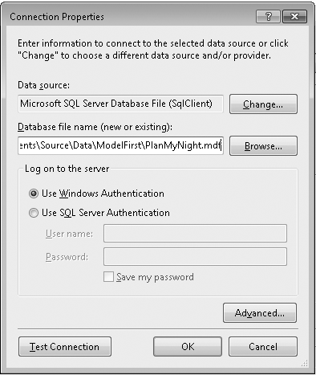Click the Database file name text box
Screen dimensions: 316x375
coord(120,145)
